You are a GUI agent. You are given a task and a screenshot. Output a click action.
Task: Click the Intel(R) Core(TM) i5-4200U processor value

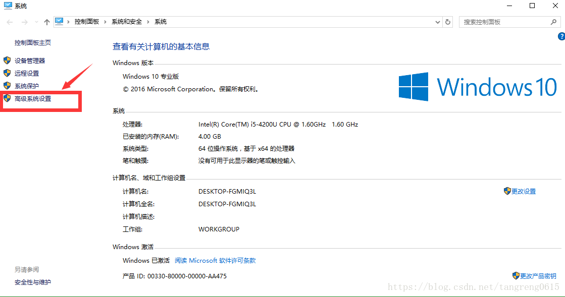click(x=278, y=125)
